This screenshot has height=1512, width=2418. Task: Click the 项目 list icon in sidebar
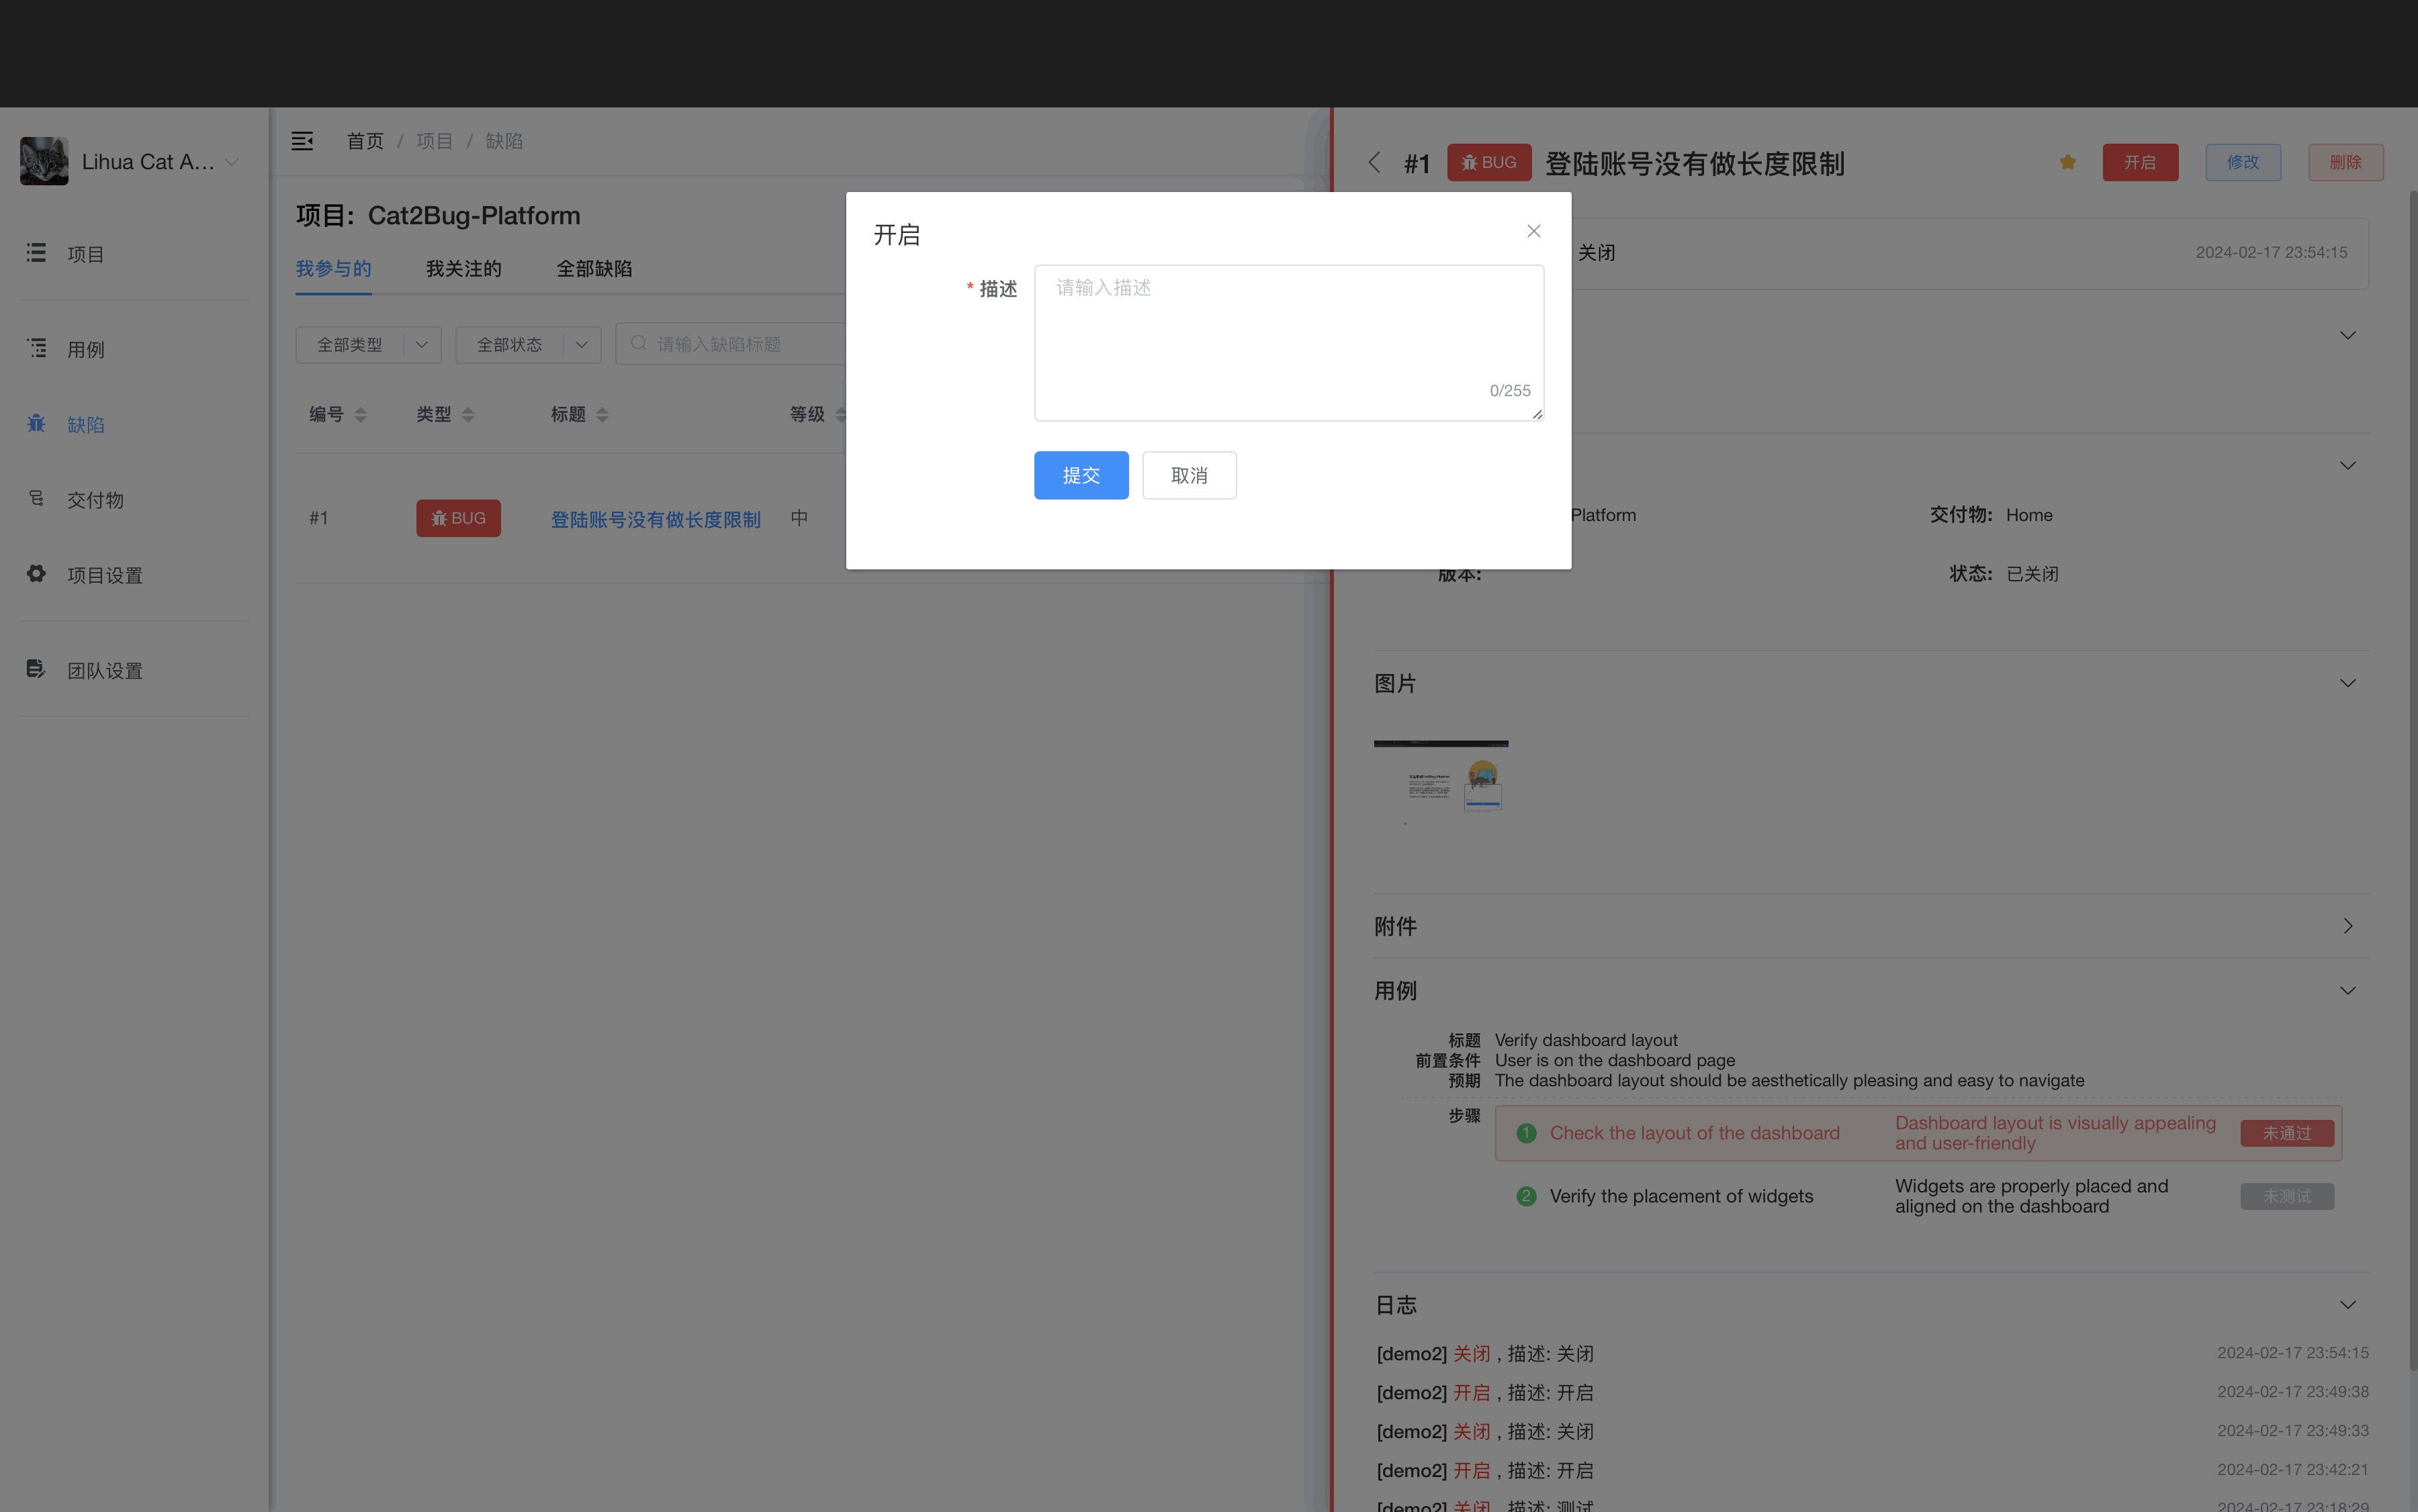[x=36, y=253]
